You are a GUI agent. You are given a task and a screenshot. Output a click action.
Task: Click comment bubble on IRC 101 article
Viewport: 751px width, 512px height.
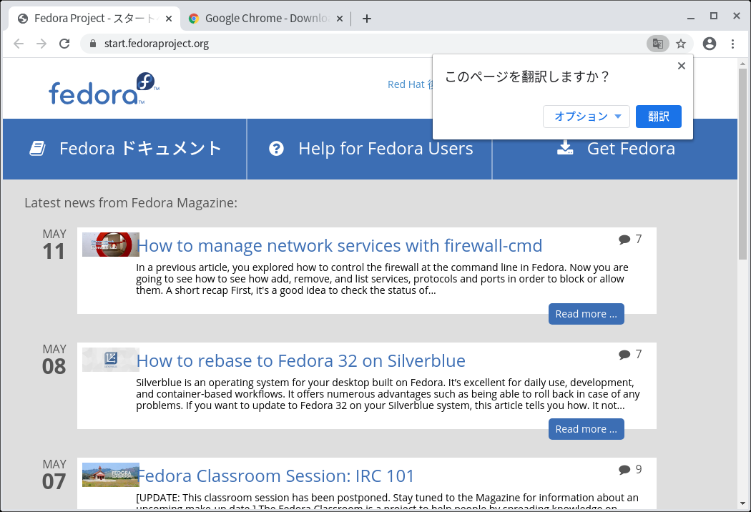624,469
